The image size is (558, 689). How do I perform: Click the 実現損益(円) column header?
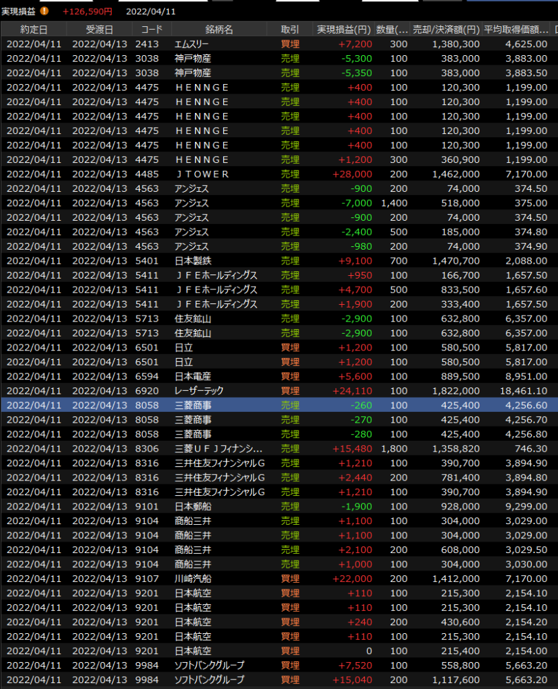coord(343,30)
